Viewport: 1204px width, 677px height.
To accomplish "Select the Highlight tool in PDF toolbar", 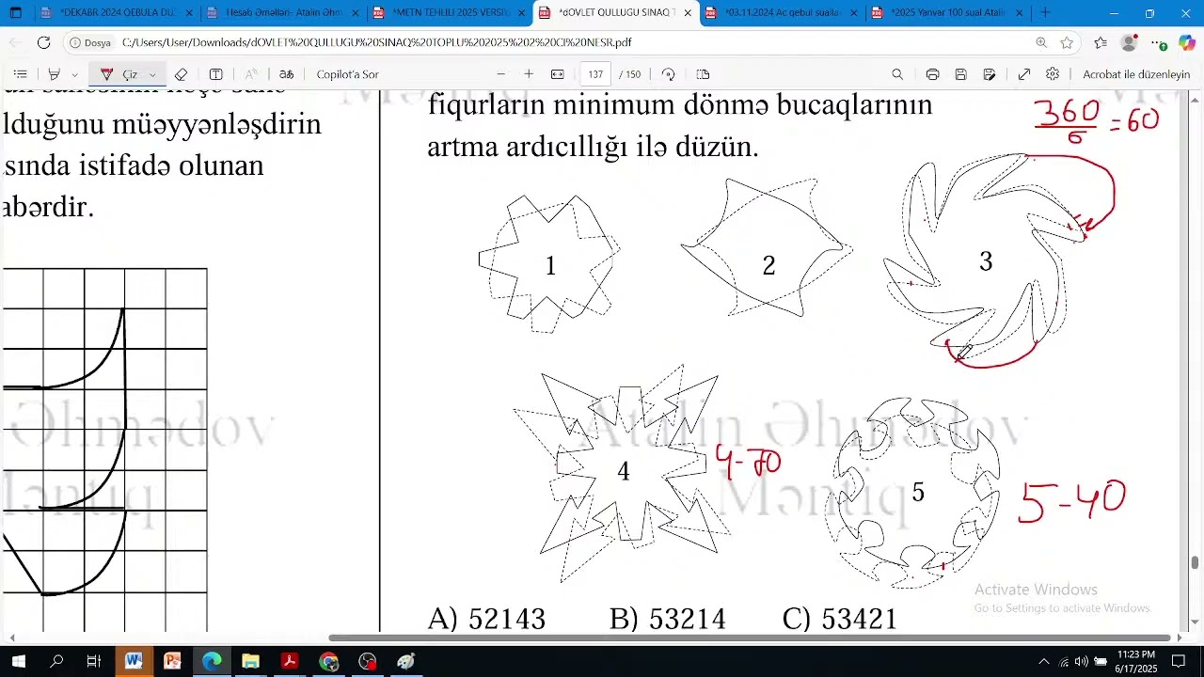I will tap(54, 74).
